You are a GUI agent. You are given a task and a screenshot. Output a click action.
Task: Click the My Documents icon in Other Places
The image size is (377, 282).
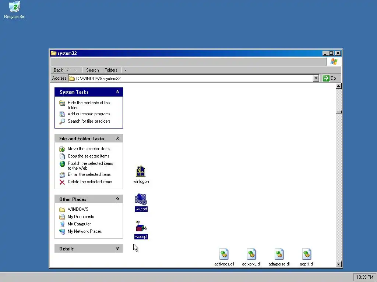click(62, 217)
